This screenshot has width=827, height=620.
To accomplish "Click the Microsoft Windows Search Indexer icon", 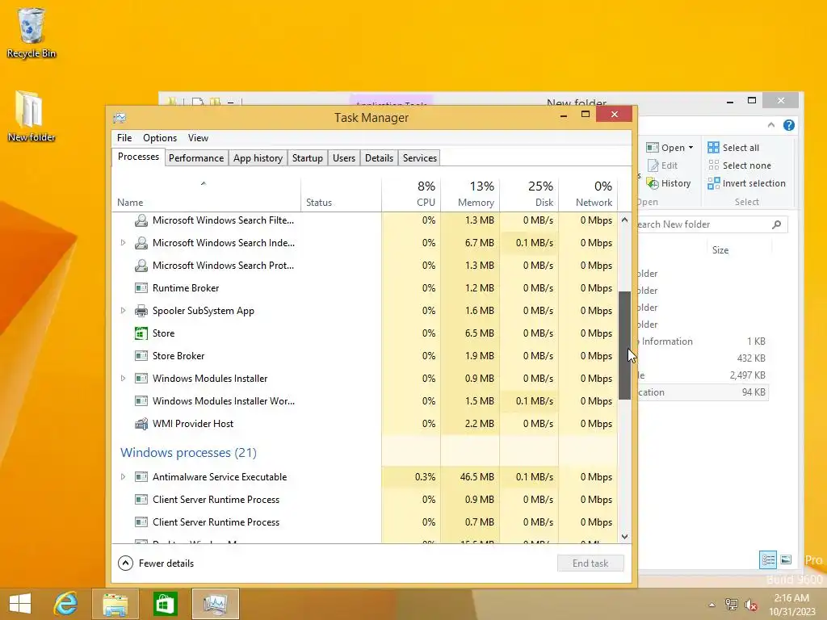I will [141, 243].
